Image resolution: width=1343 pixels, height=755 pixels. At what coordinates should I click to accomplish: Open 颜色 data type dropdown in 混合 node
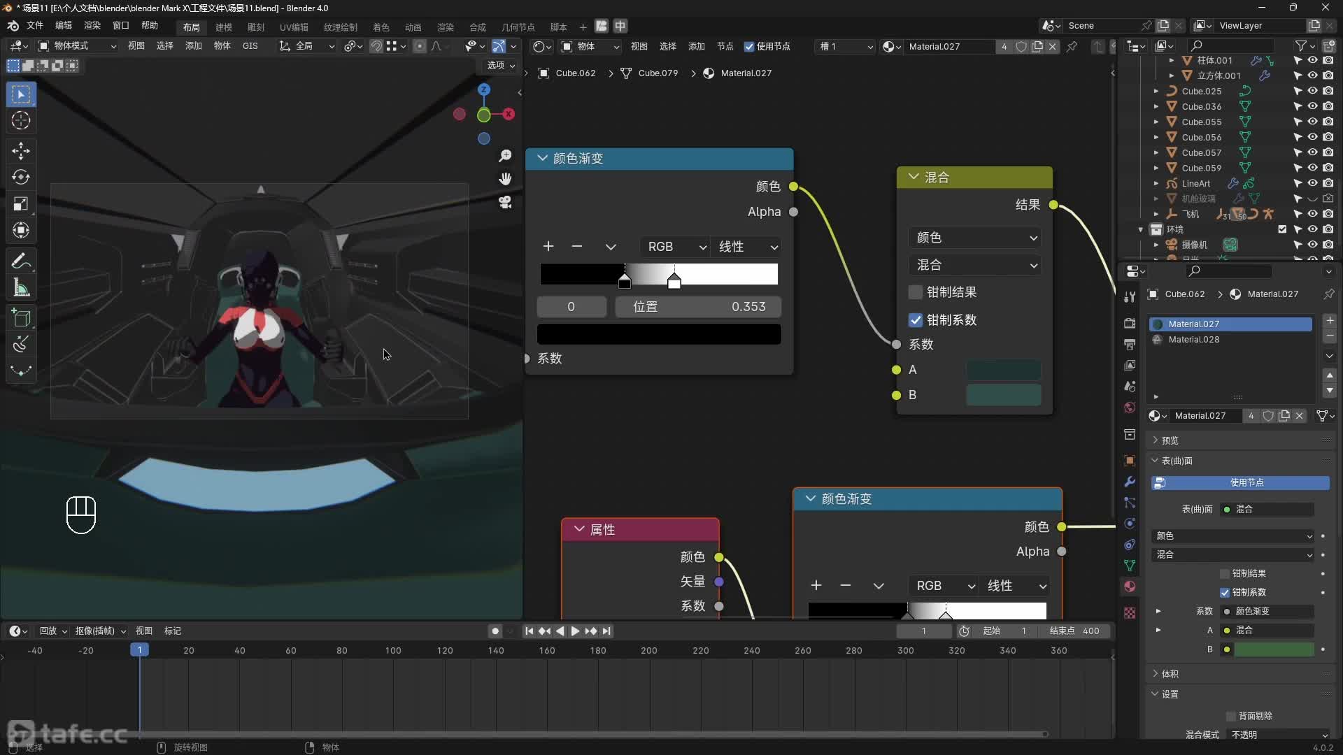tap(974, 238)
